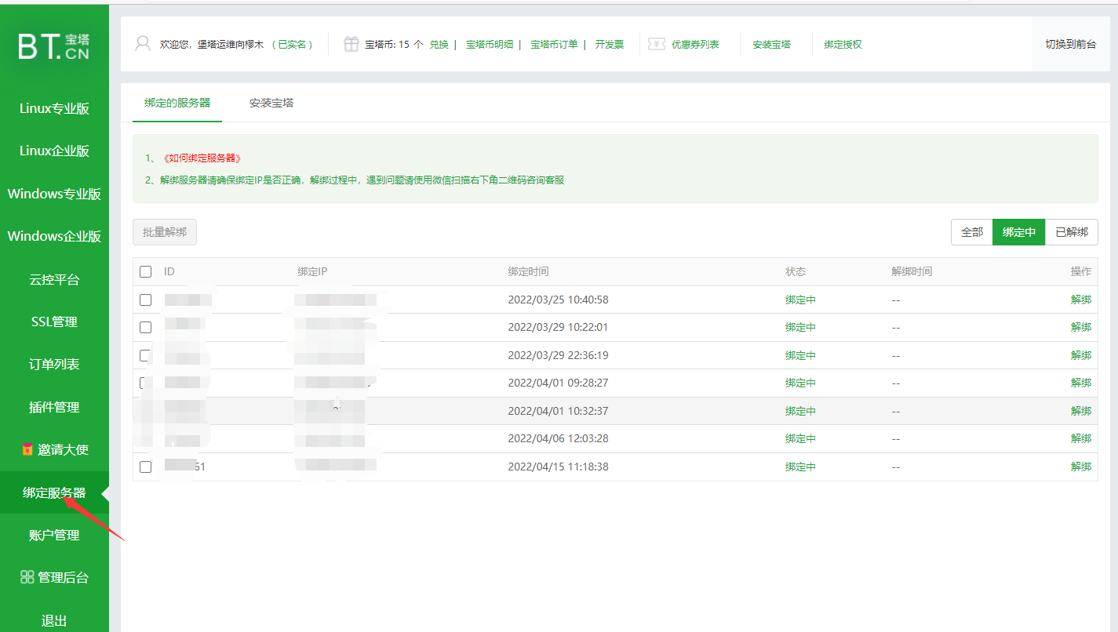Select 绑定服务器 in the sidebar

click(x=54, y=492)
